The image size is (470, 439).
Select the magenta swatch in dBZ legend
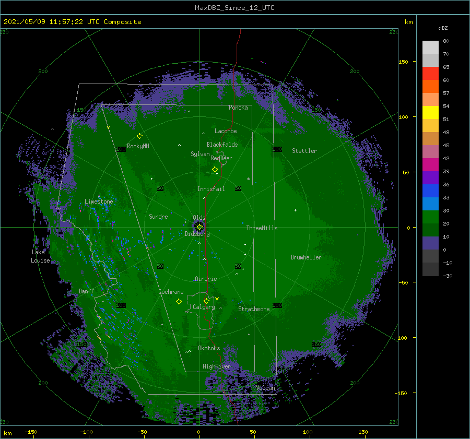coord(430,165)
